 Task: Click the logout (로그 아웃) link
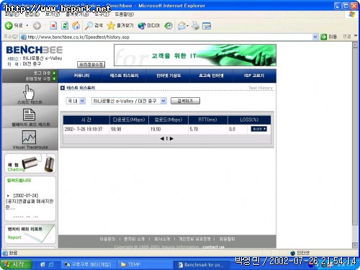(x=45, y=73)
